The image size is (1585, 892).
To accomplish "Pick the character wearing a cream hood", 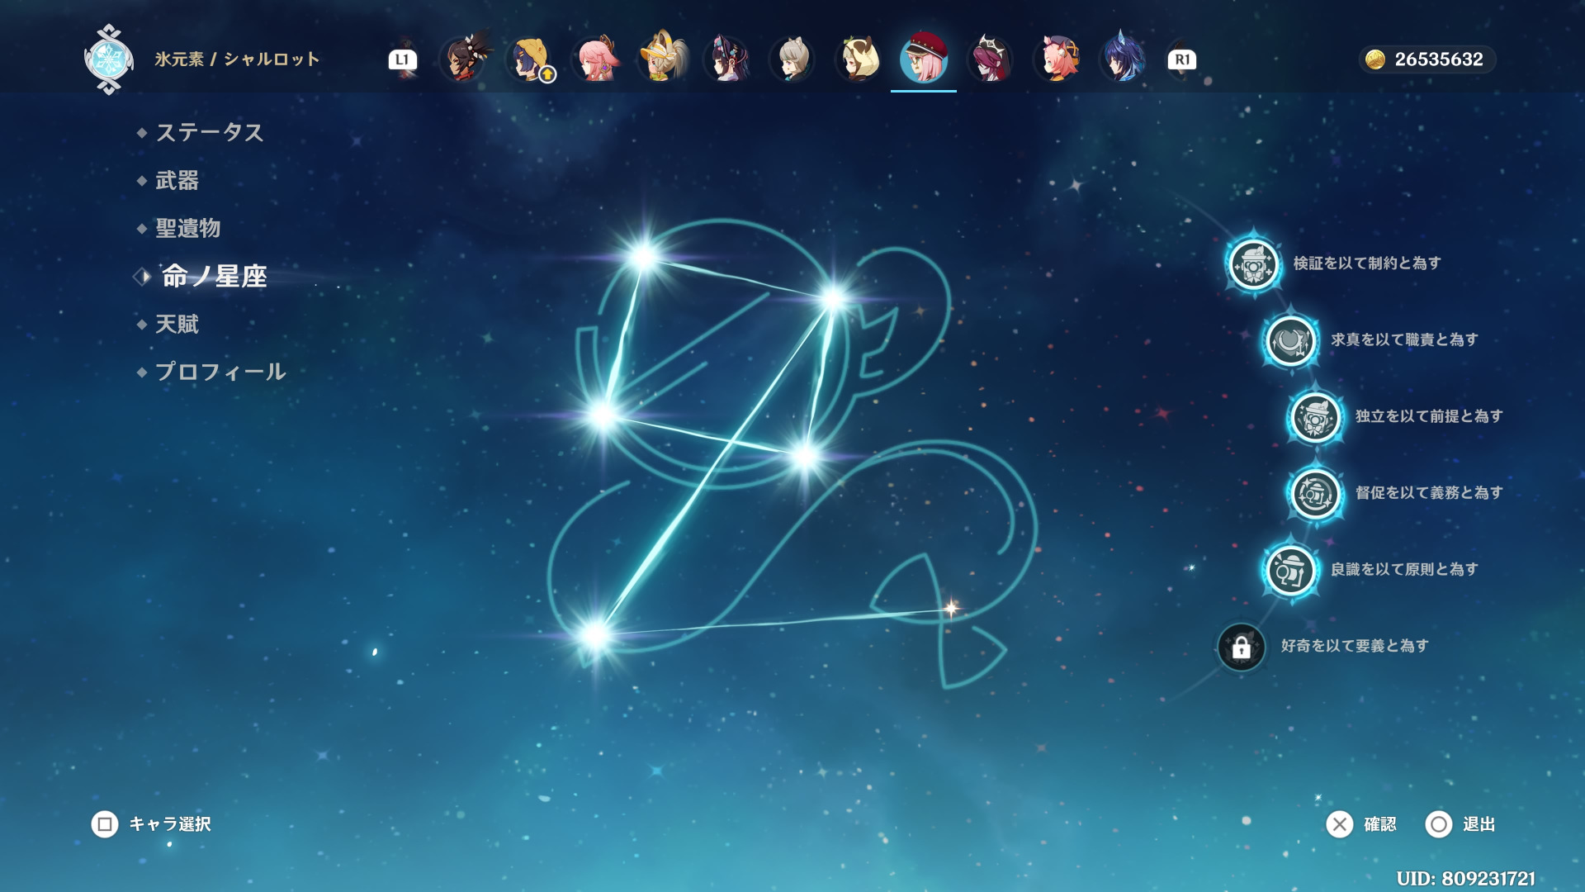I will tap(858, 59).
